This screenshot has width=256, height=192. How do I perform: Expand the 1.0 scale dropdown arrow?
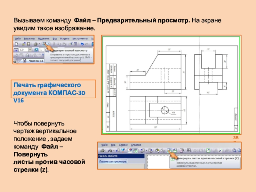point(30,50)
